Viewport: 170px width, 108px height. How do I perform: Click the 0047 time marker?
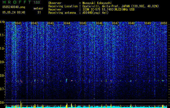[115, 23]
